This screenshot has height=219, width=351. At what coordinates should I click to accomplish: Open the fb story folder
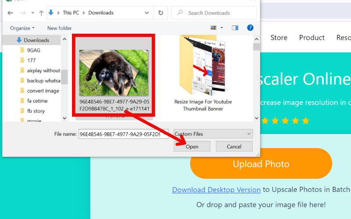pos(36,111)
